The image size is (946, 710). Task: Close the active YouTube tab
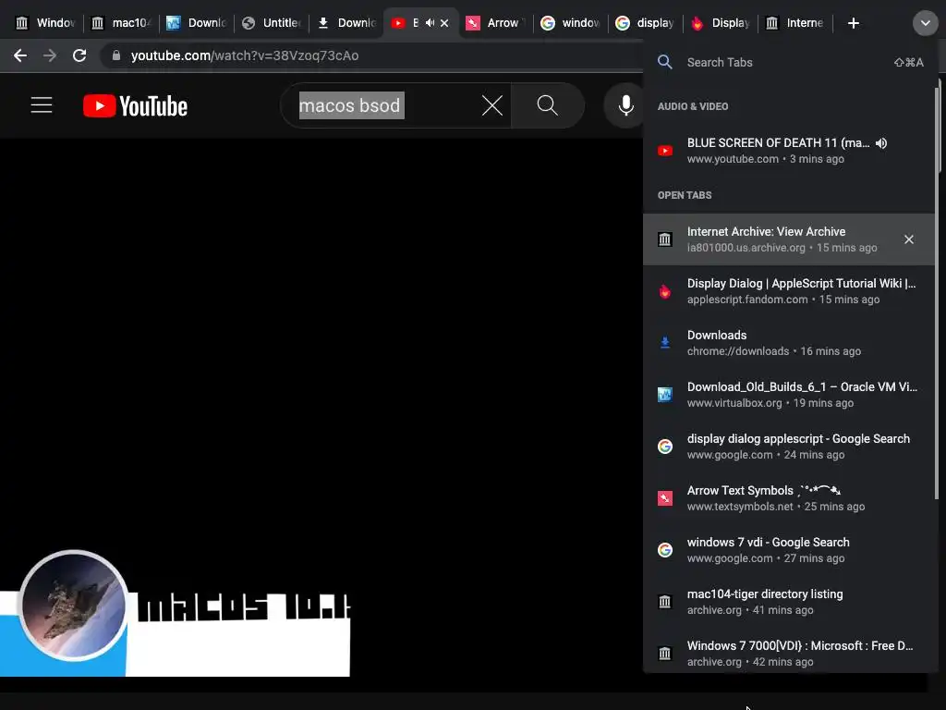(x=444, y=23)
